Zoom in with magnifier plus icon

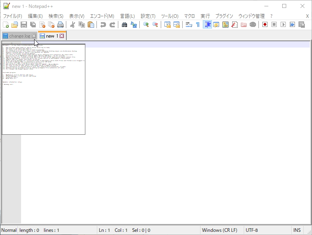[146, 25]
